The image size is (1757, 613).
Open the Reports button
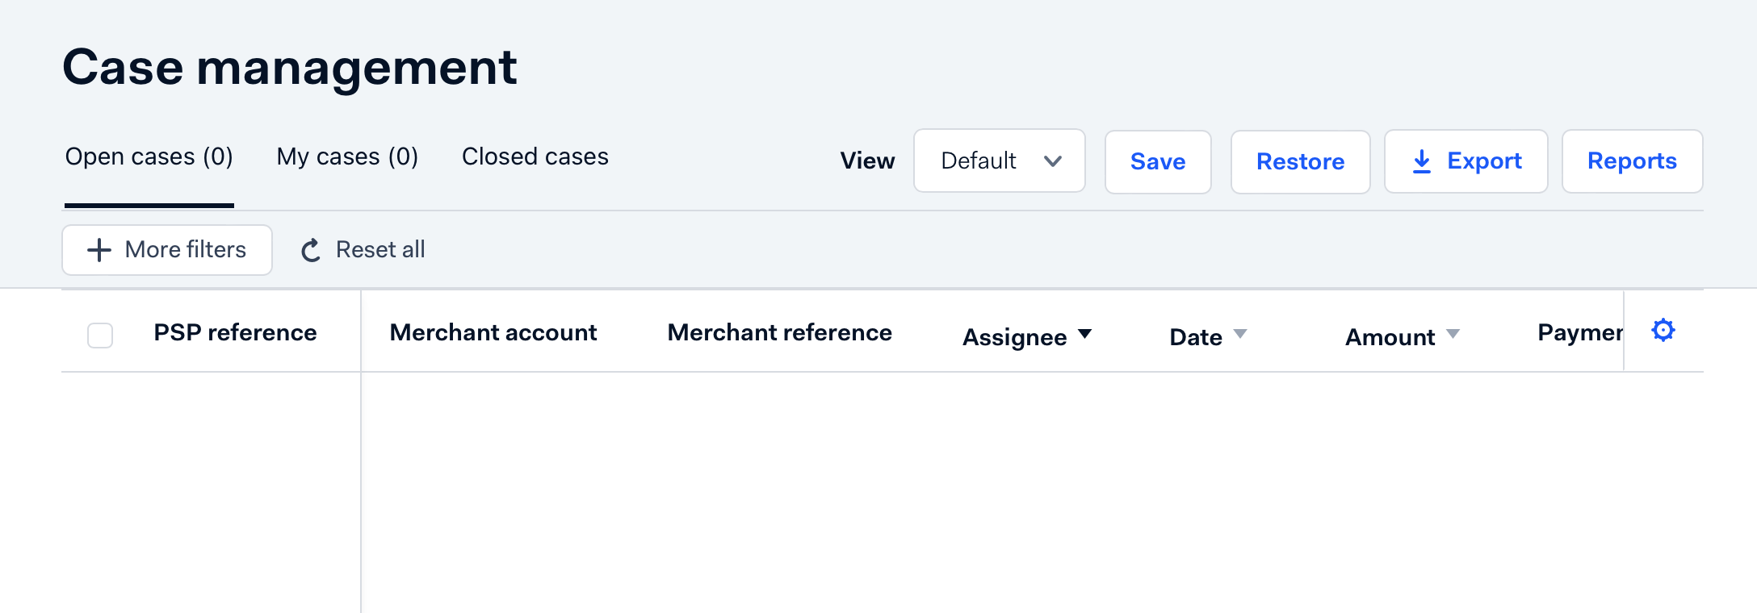pos(1632,161)
